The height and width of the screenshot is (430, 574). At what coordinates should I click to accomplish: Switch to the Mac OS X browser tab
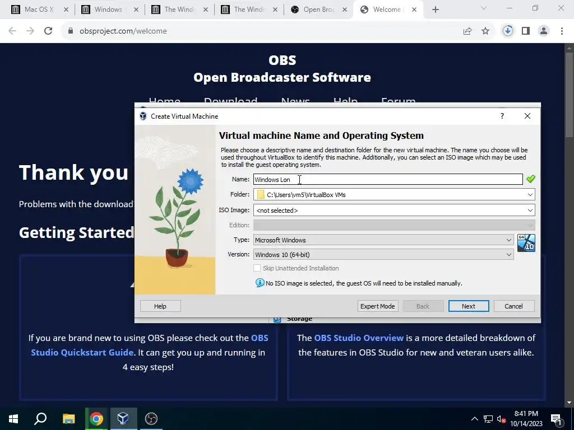[39, 10]
